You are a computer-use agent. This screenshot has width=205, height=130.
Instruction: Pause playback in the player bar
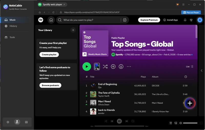[119, 121]
